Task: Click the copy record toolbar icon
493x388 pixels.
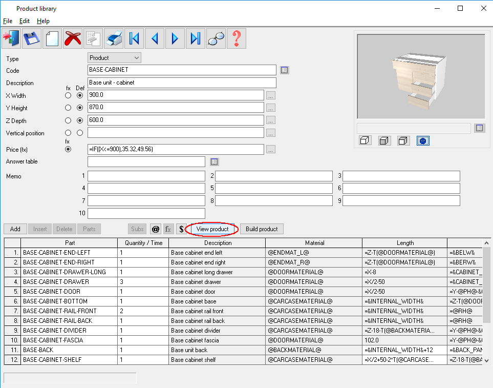Action: click(93, 38)
